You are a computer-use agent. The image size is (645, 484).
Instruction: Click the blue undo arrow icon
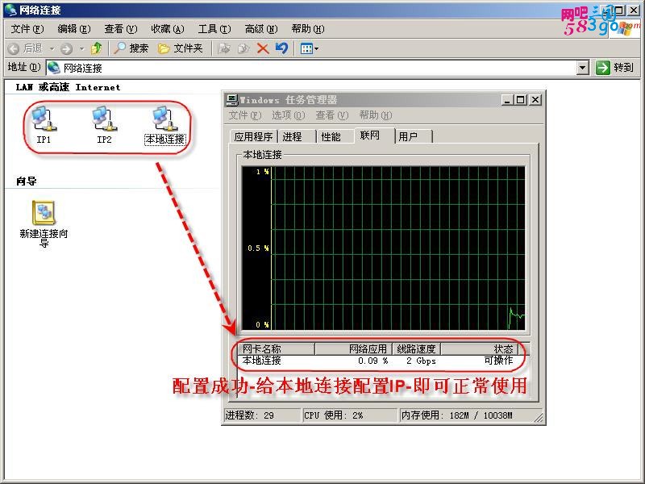[281, 48]
